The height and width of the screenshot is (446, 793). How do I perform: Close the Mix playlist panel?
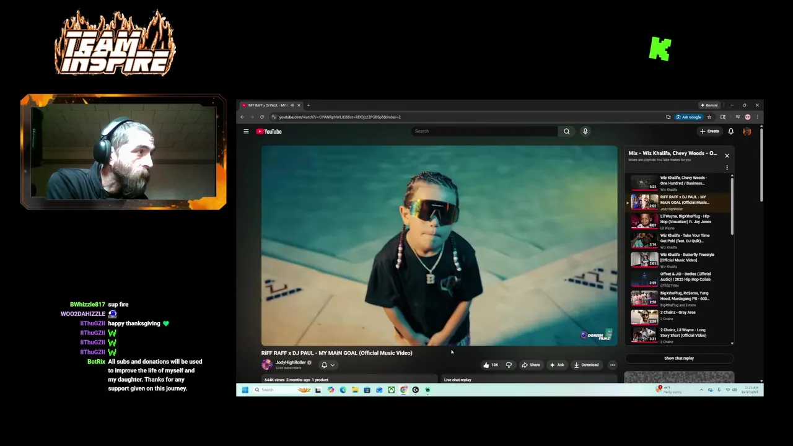727,155
